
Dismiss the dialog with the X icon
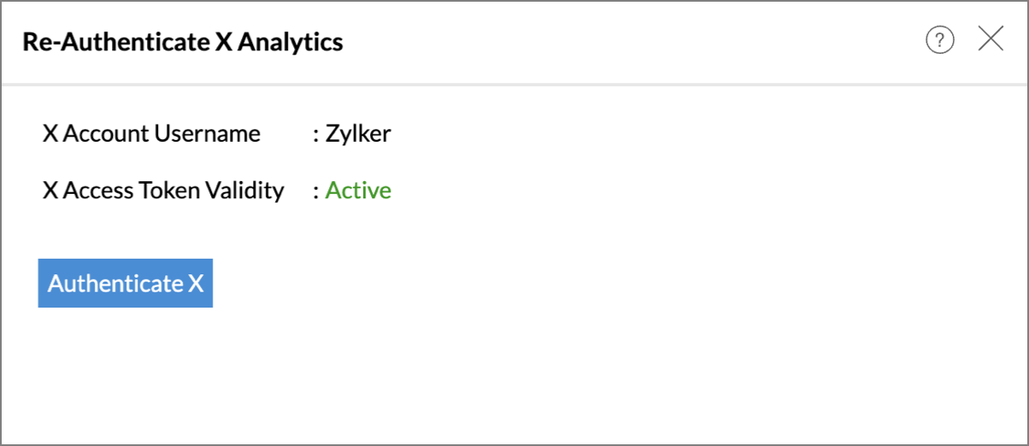click(x=991, y=38)
